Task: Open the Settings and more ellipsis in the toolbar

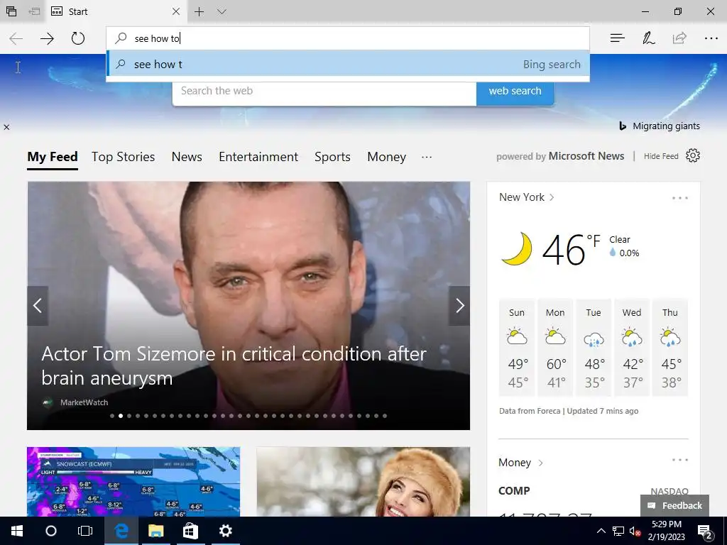Action: (x=711, y=38)
